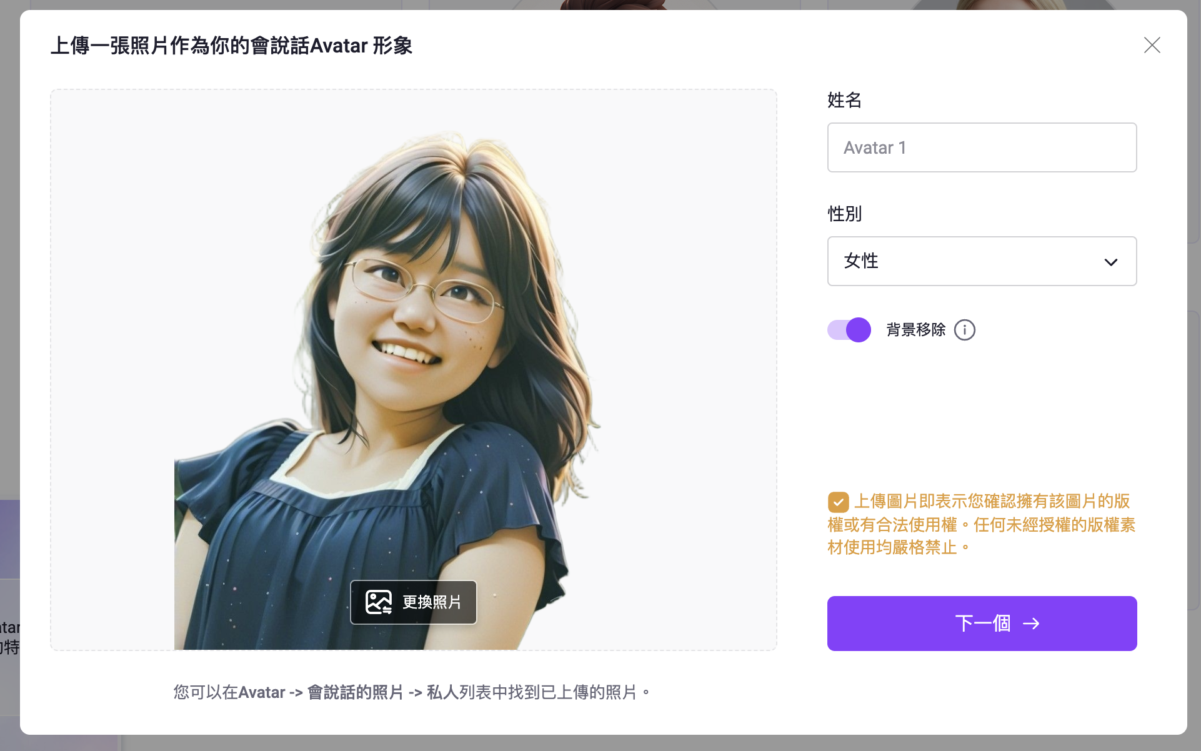This screenshot has height=751, width=1201.
Task: Click the chevron arrow in 性別 field
Action: coord(1110,262)
